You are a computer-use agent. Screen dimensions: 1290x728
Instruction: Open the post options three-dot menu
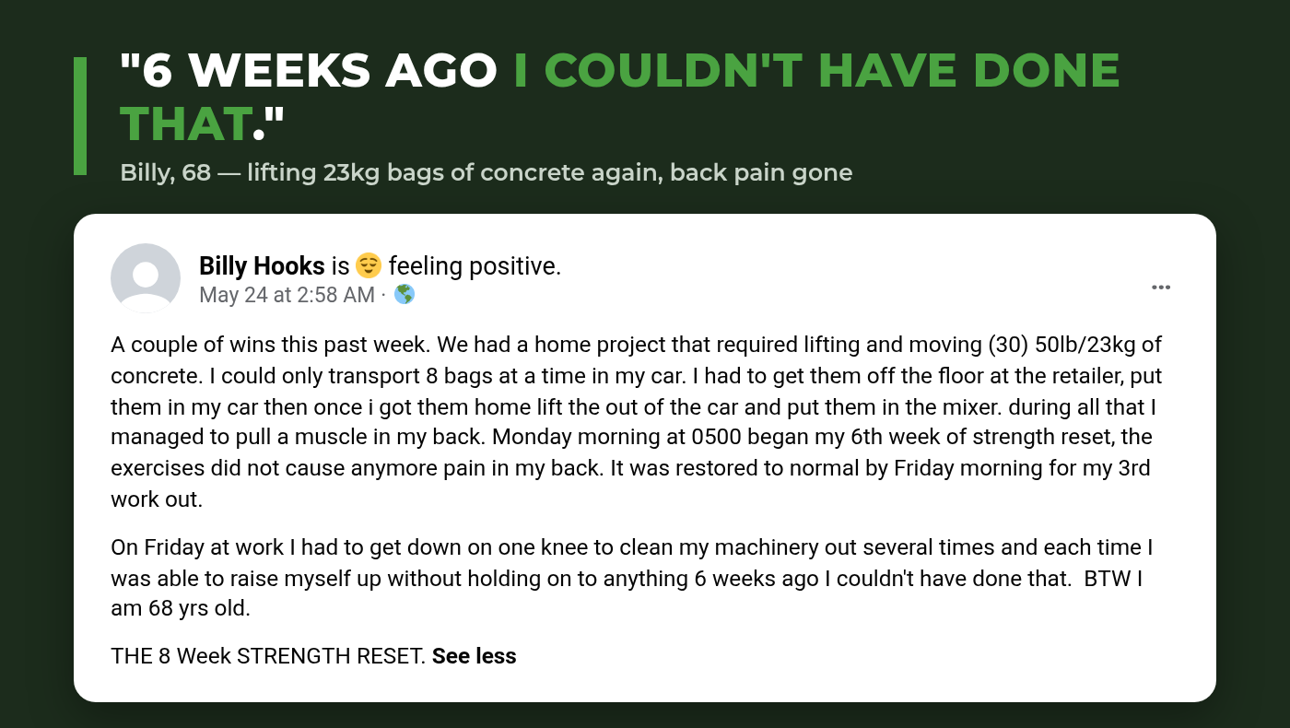tap(1161, 288)
